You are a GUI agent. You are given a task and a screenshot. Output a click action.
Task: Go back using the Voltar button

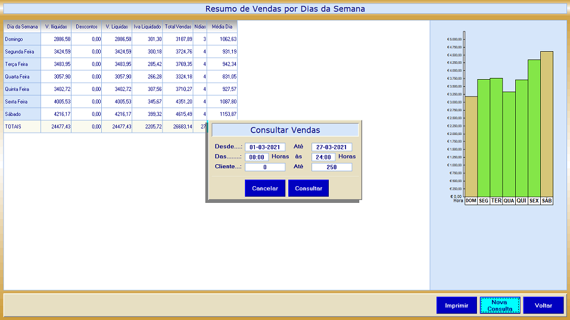click(x=543, y=305)
